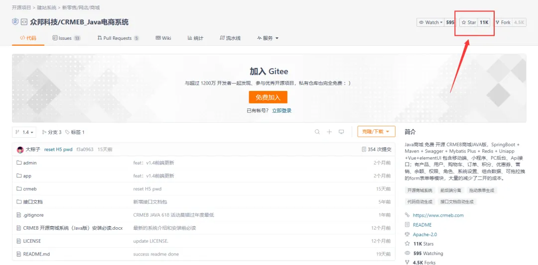Image resolution: width=538 pixels, height=265 pixels.
Task: Click the 4.5K fork count
Action: [519, 22]
